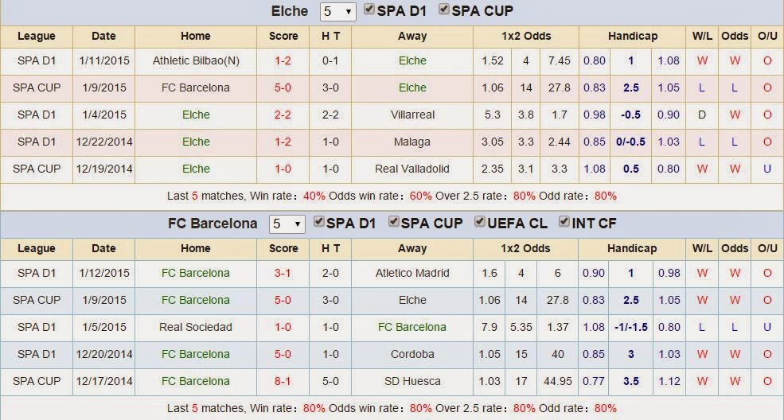Toggle SPA CUP checkbox for Elche

445,10
